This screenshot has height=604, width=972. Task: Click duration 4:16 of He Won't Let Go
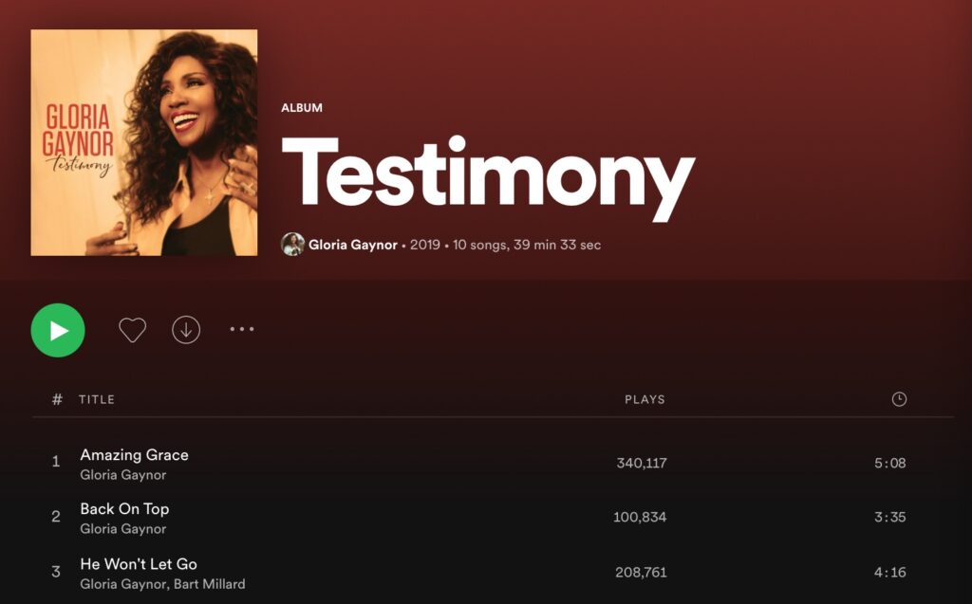pos(890,572)
